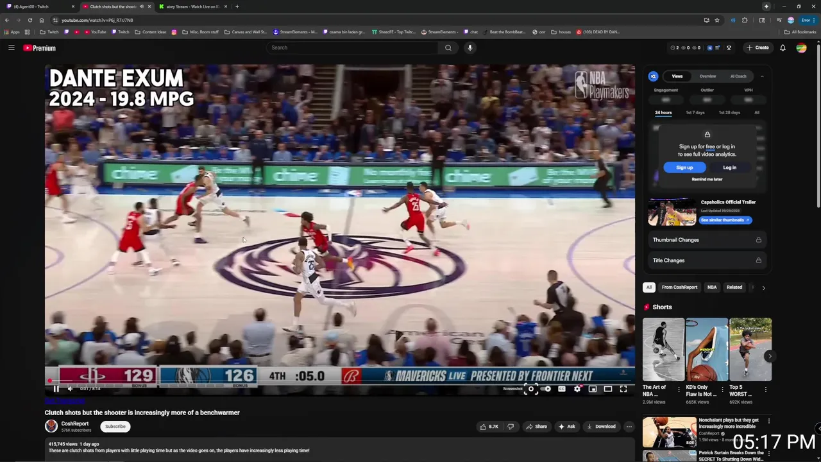Select the AI Coach tab
Viewport: 821px width, 462px height.
738,76
